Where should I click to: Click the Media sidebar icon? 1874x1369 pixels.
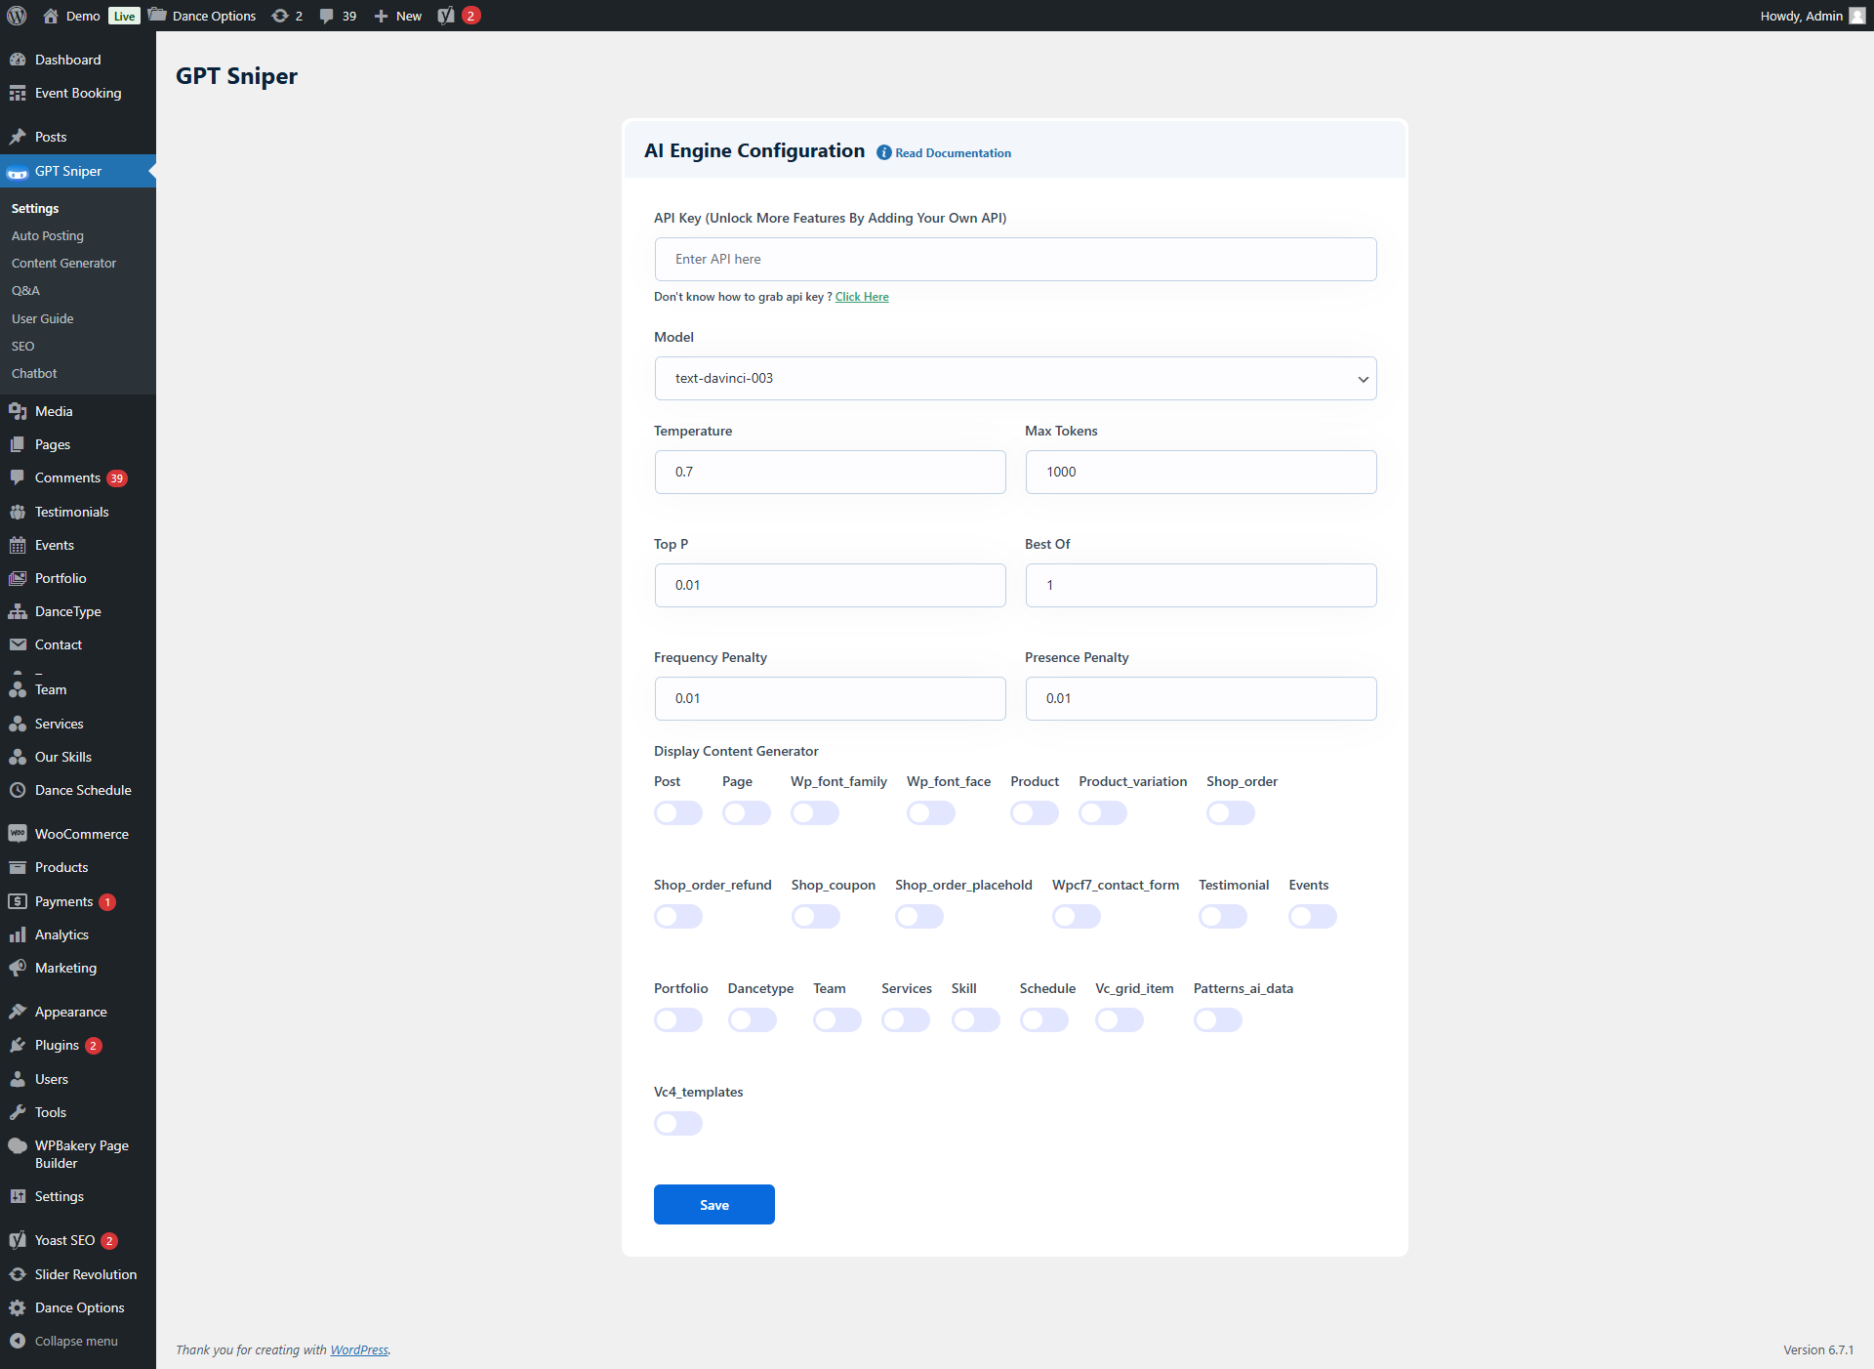coord(18,411)
